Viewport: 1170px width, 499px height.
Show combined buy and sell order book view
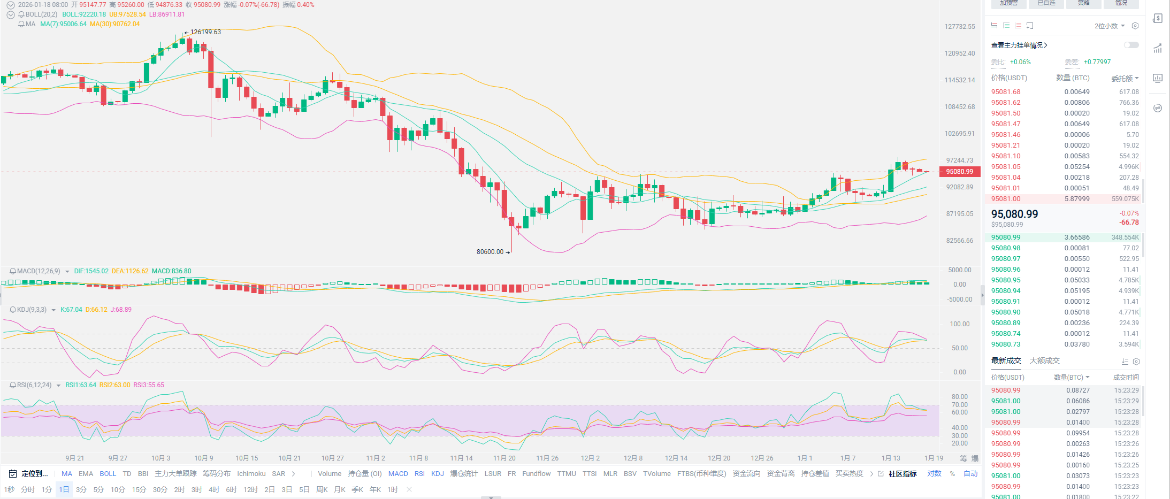(994, 26)
